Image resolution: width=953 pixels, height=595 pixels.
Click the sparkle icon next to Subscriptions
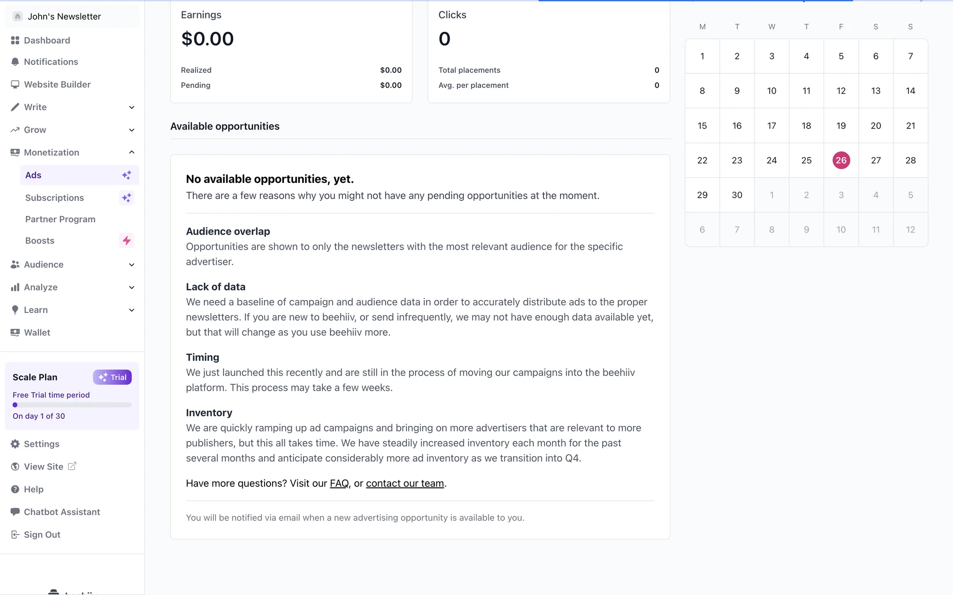click(x=127, y=198)
